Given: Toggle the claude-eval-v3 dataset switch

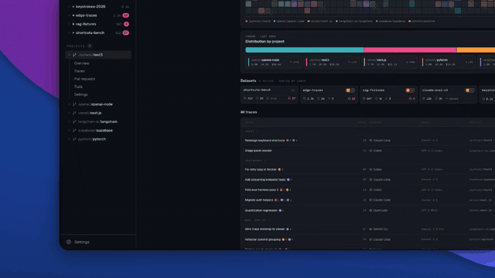Looking at the screenshot, I should tap(469, 90).
